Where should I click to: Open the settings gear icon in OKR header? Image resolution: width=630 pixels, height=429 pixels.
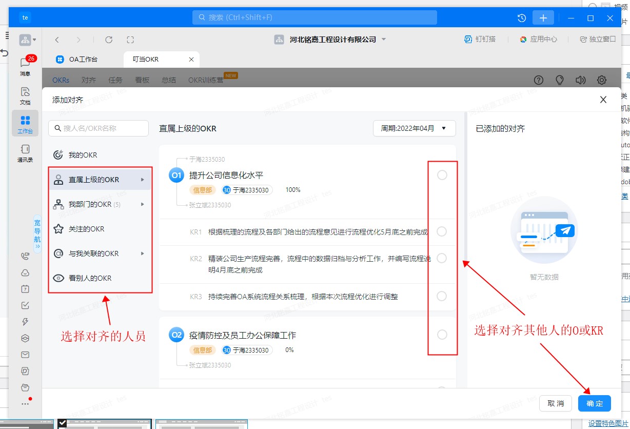(x=602, y=80)
